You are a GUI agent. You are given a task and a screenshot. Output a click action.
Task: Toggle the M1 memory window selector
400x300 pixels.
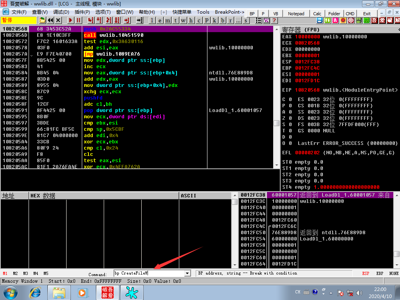(x=5, y=273)
